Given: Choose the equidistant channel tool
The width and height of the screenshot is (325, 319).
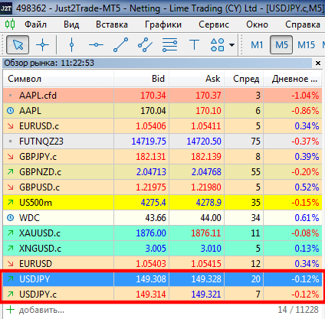Looking at the screenshot, I should [x=145, y=45].
